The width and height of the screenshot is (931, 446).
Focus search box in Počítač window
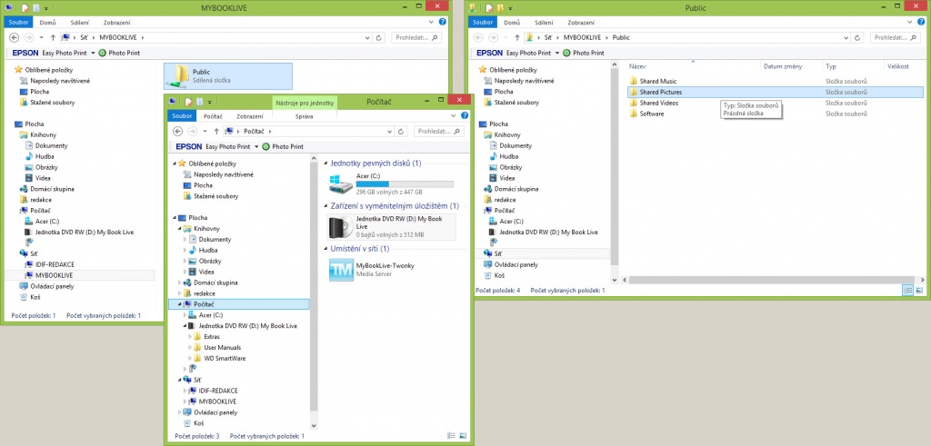click(x=439, y=131)
